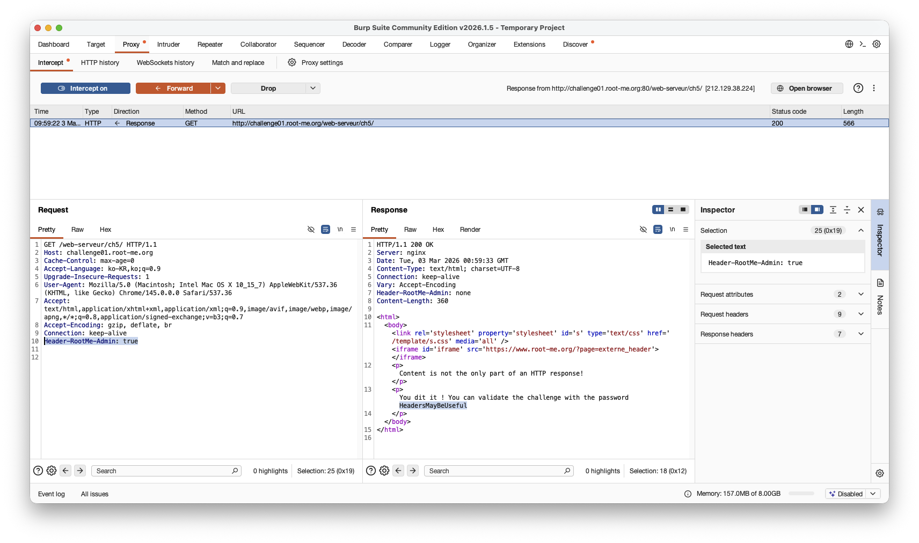919x543 pixels.
Task: Toggle word wrap in Response editor
Action: point(658,229)
